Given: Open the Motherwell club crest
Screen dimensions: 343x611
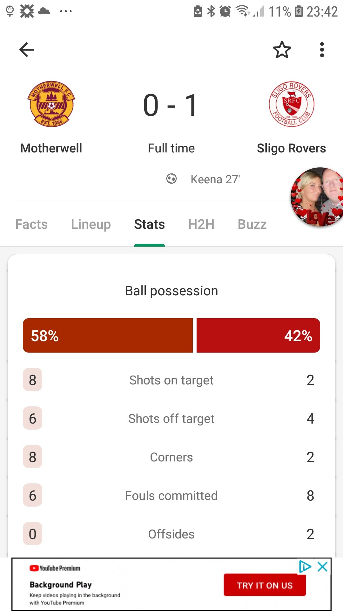Looking at the screenshot, I should pos(51,104).
